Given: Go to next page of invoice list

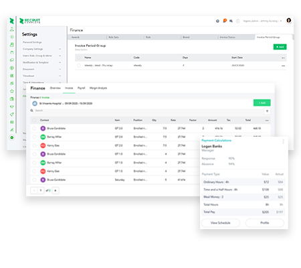Looking at the screenshot, I should coord(56,190).
